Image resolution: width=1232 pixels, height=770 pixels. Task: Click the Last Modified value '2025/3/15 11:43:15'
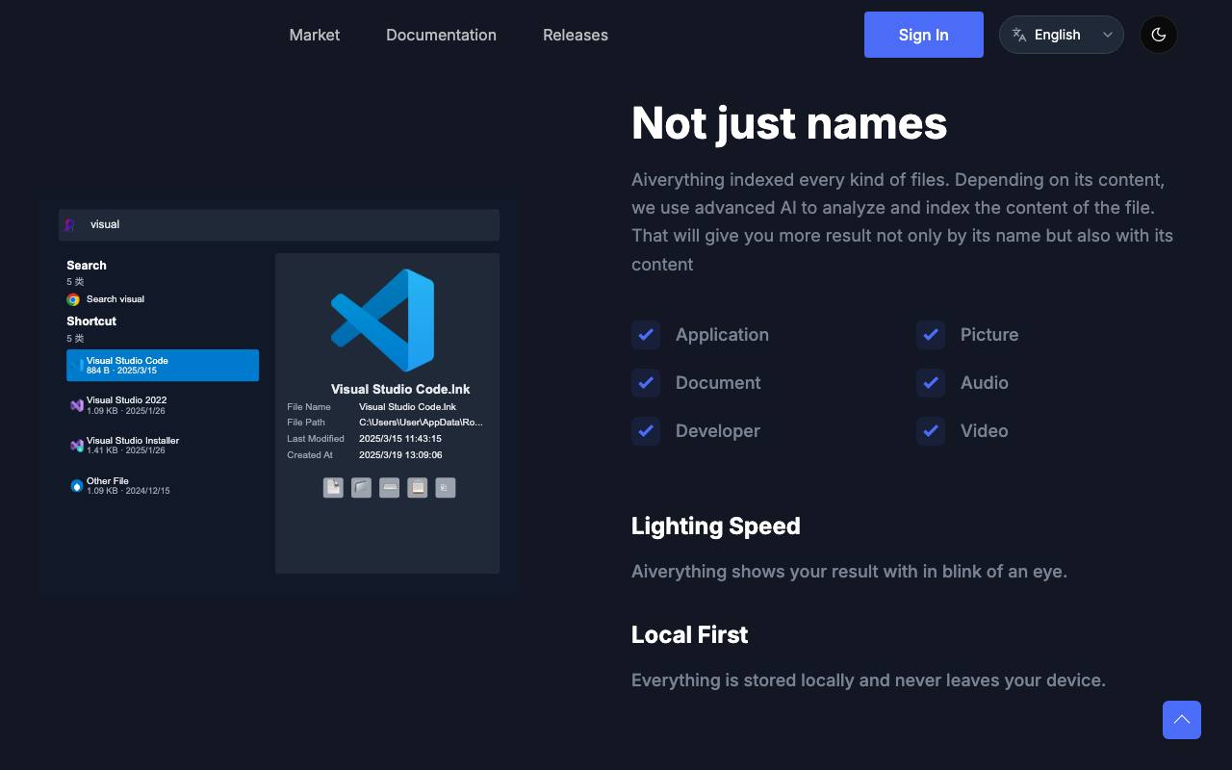[400, 439]
